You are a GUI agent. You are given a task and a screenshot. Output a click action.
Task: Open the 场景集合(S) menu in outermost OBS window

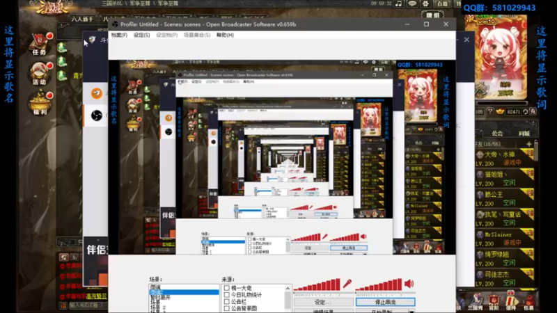pyautogui.click(x=197, y=35)
